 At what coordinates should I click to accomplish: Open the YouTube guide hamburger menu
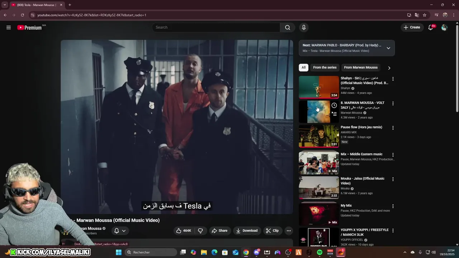click(9, 27)
